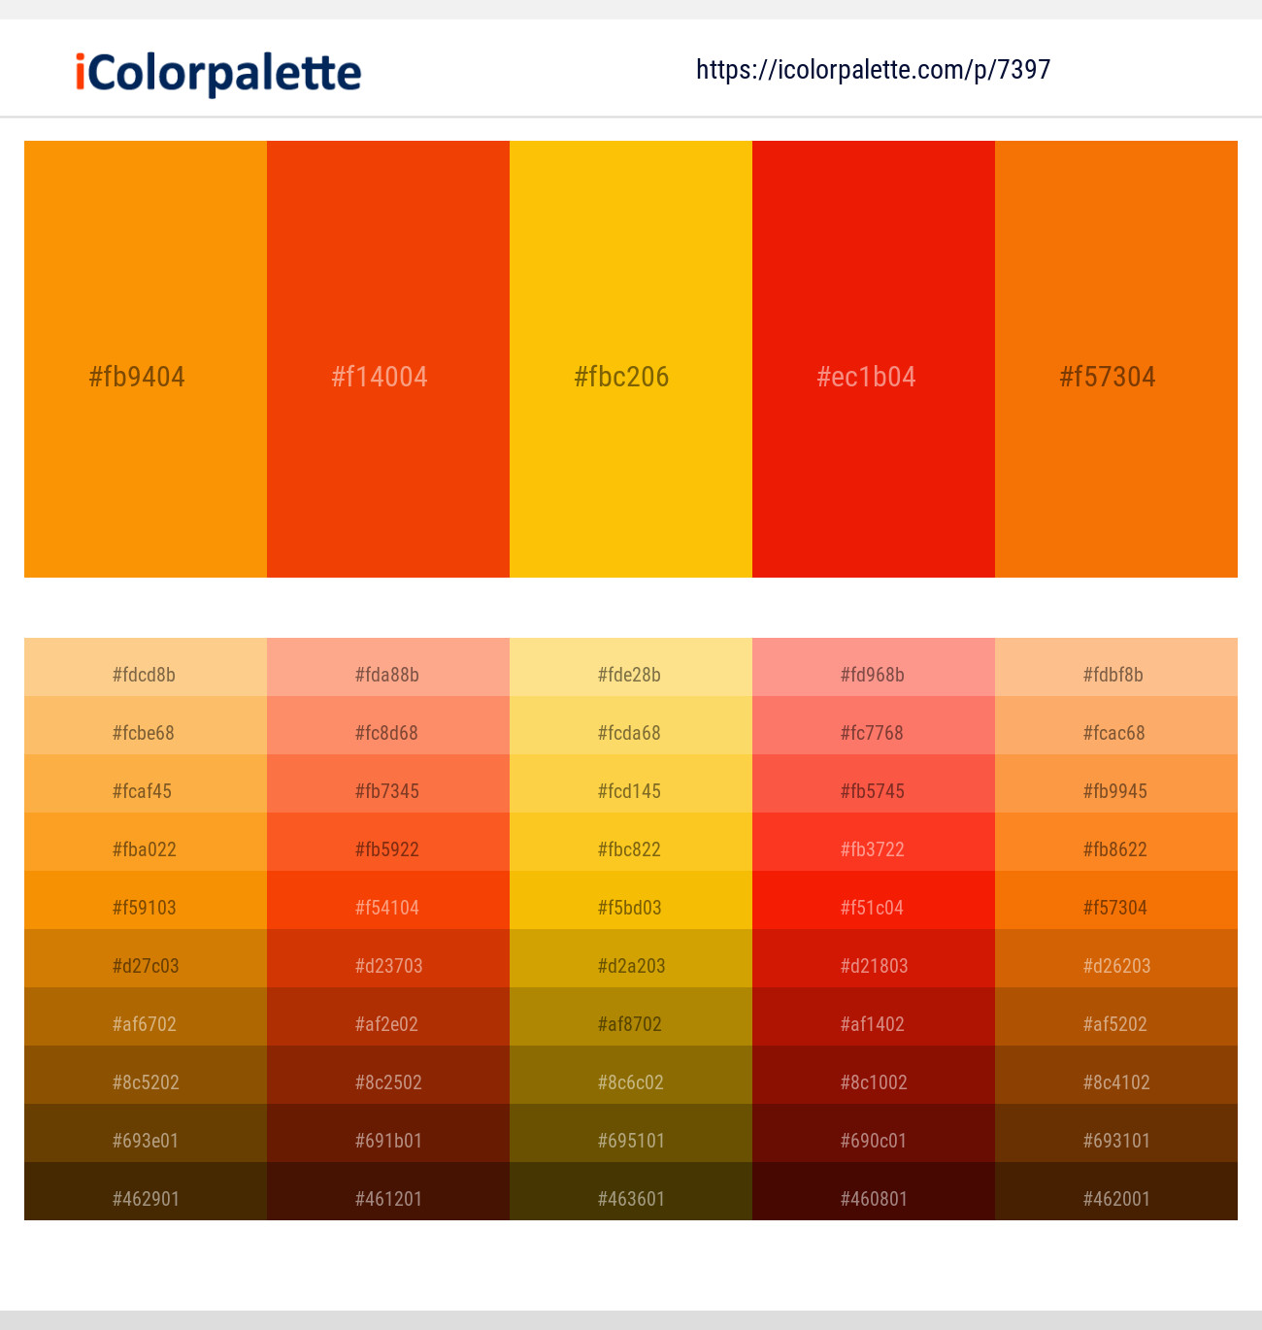This screenshot has height=1330, width=1262.
Task: Click the #fcd145 yellow shade
Action: pyautogui.click(x=630, y=791)
